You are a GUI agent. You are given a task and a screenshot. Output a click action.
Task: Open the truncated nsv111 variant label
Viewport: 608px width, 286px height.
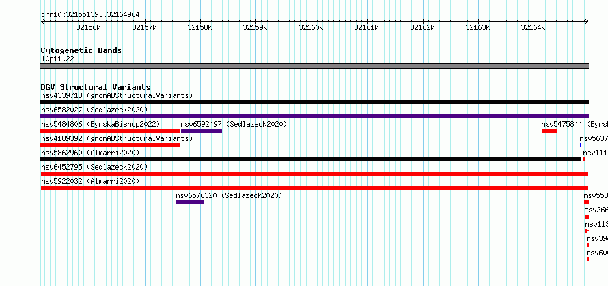[x=595, y=153]
